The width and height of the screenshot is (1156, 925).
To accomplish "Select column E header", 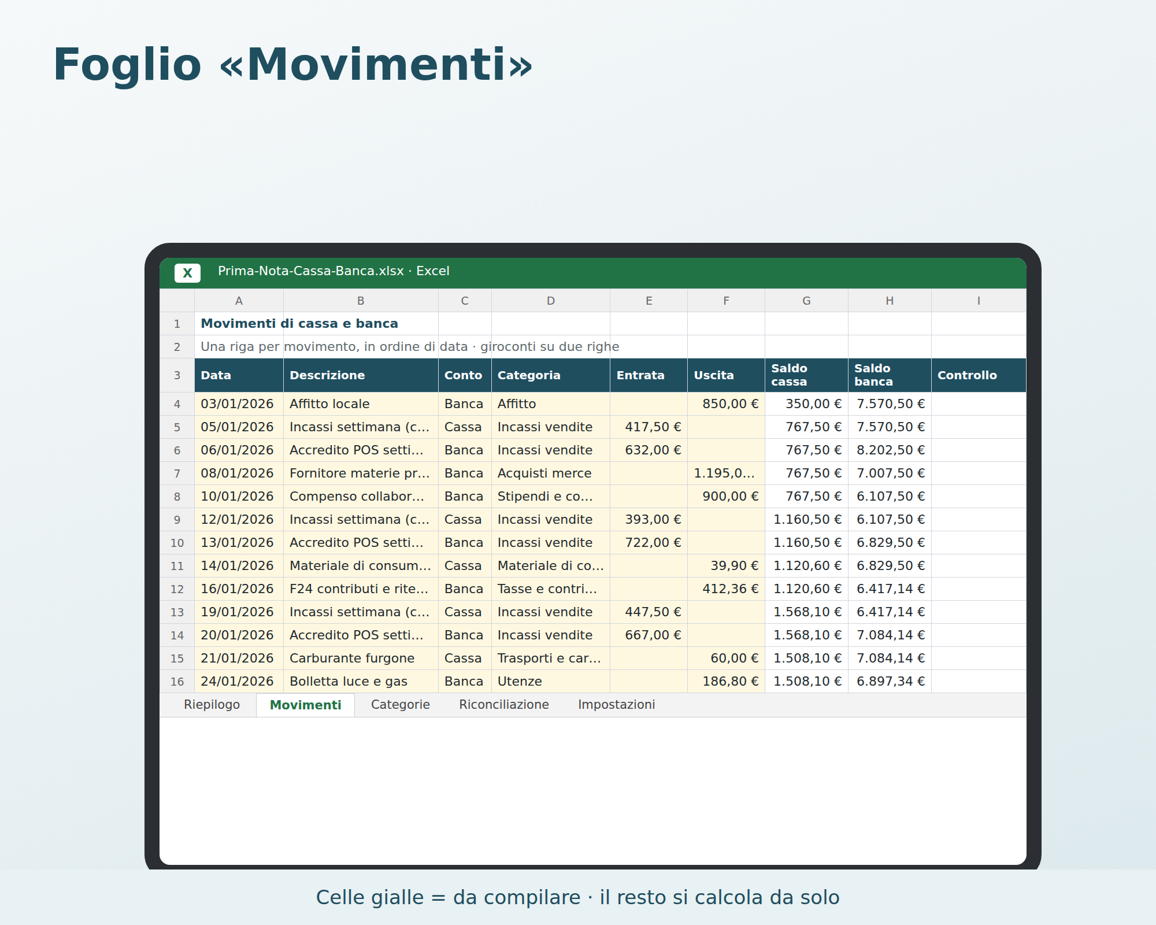I will coord(649,301).
